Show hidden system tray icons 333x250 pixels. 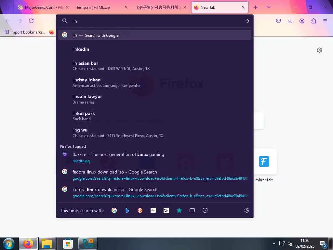coord(274,243)
